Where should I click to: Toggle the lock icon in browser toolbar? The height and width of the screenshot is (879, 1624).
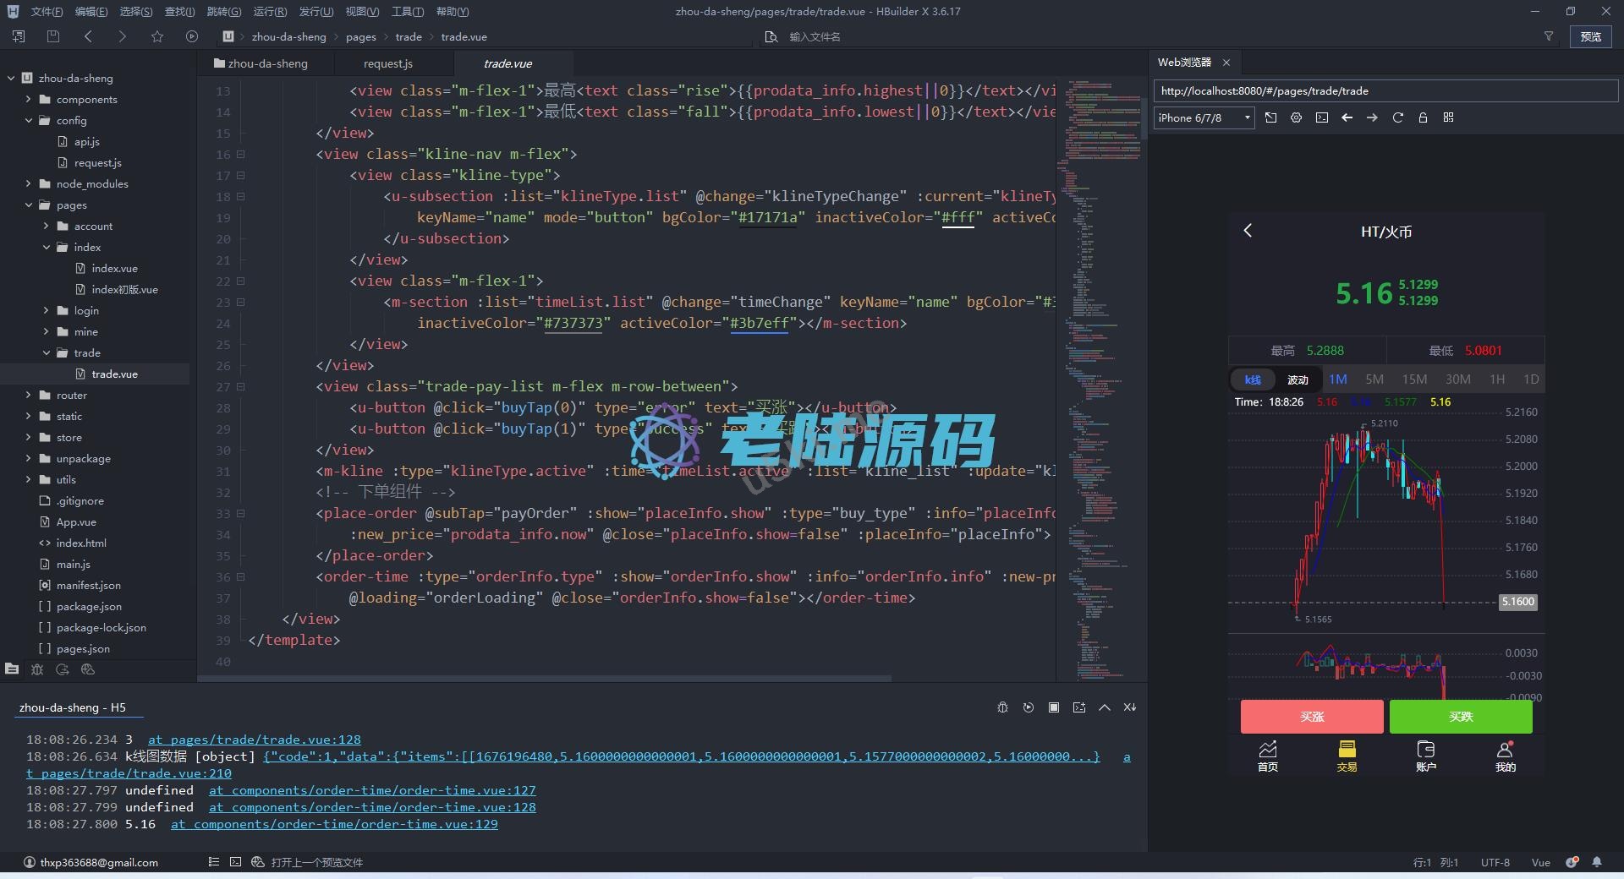pyautogui.click(x=1423, y=118)
